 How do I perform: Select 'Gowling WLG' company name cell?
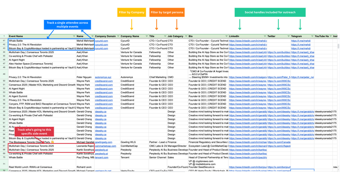pyautogui.click(x=134, y=142)
